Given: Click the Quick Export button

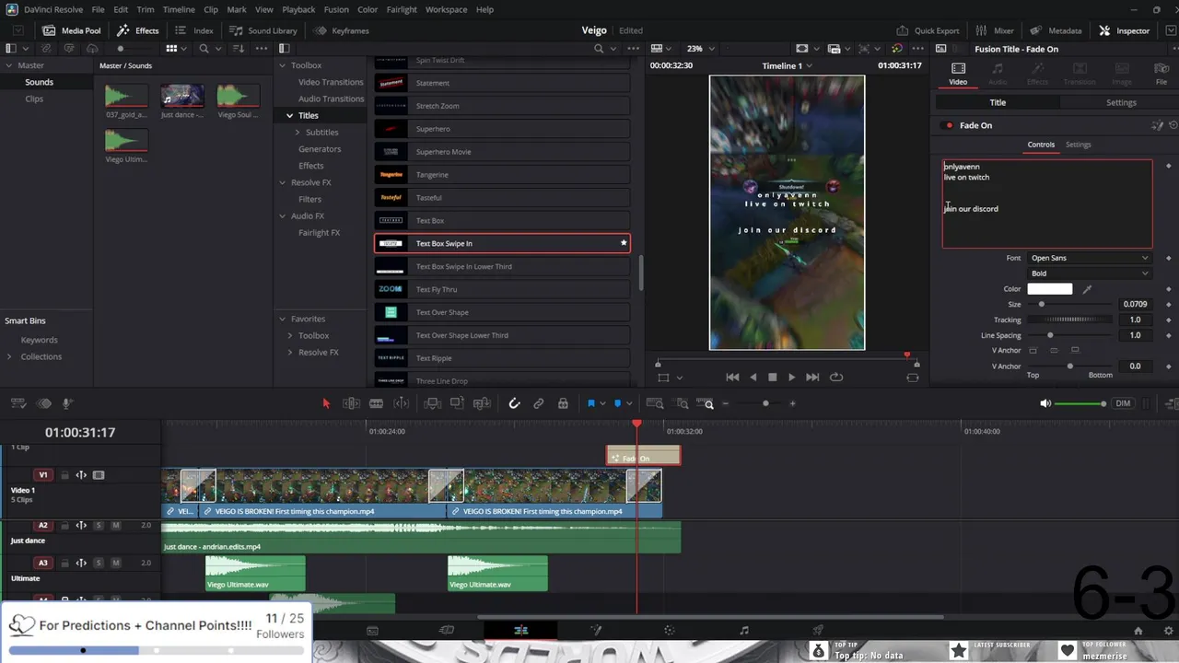Looking at the screenshot, I should pyautogui.click(x=928, y=30).
